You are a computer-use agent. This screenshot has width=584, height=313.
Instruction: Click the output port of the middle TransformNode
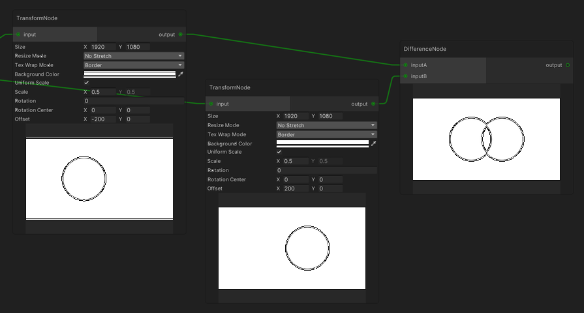pyautogui.click(x=373, y=104)
